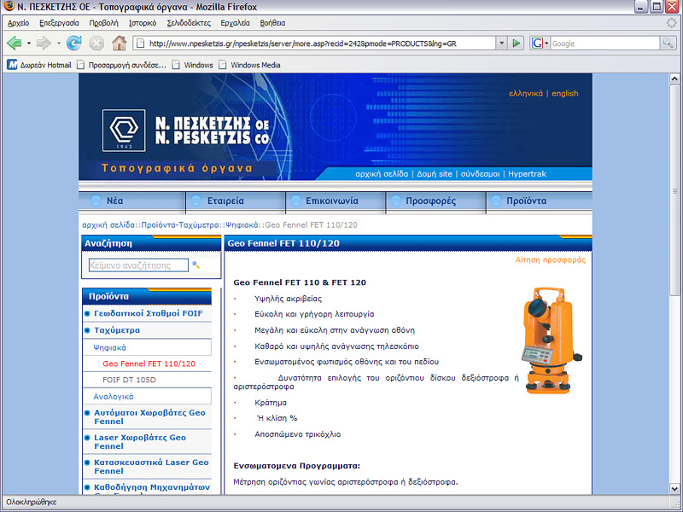The image size is (683, 512).
Task: Click the Google search engine icon
Action: click(x=538, y=44)
